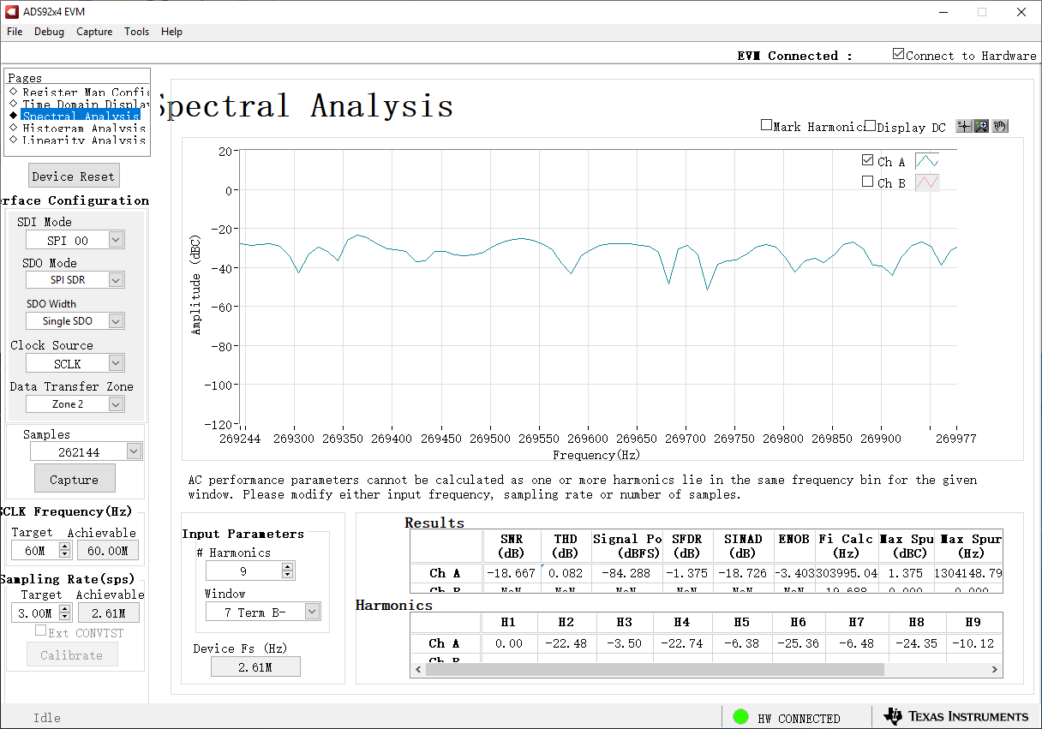The height and width of the screenshot is (729, 1042).
Task: Increment the # Harmonics value with the up arrow
Action: 286,565
